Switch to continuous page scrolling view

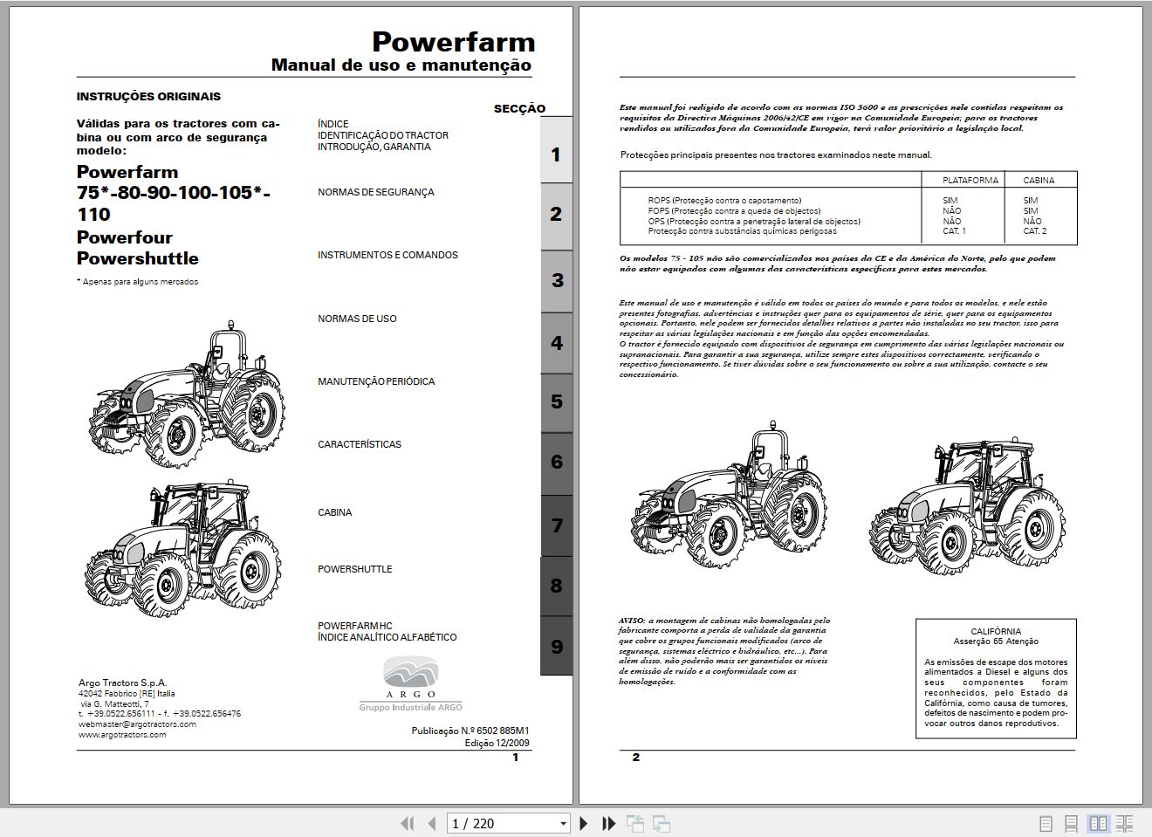(1072, 823)
